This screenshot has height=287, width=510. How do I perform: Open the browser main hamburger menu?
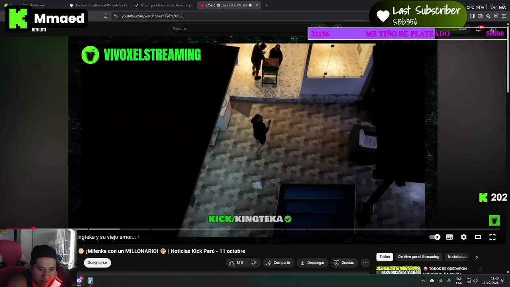pyautogui.click(x=504, y=16)
